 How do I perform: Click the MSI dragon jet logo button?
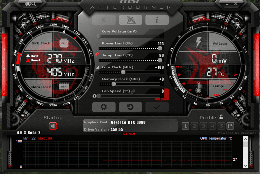pyautogui.click(x=130, y=20)
